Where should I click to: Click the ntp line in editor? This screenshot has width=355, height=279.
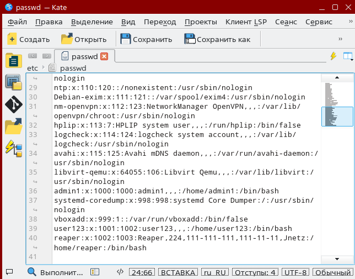(x=153, y=87)
